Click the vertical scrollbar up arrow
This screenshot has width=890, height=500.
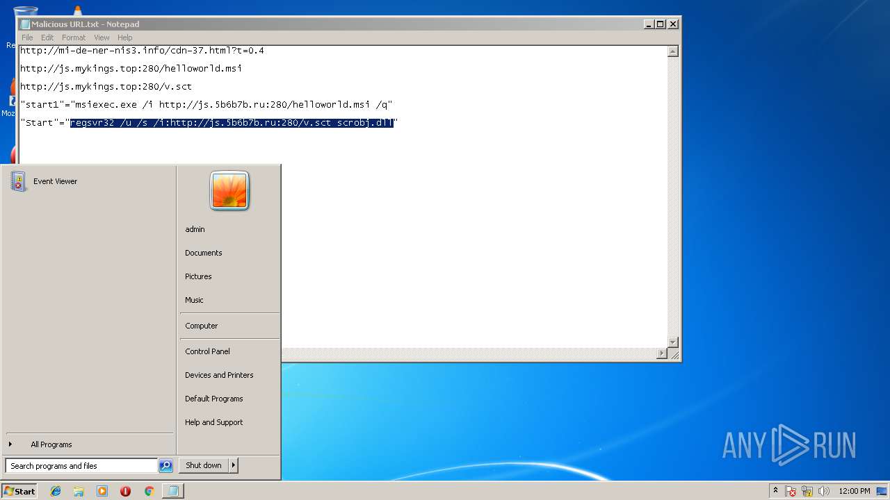672,51
